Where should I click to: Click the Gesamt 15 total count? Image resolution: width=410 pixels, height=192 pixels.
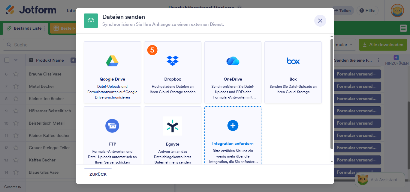pos(13,187)
